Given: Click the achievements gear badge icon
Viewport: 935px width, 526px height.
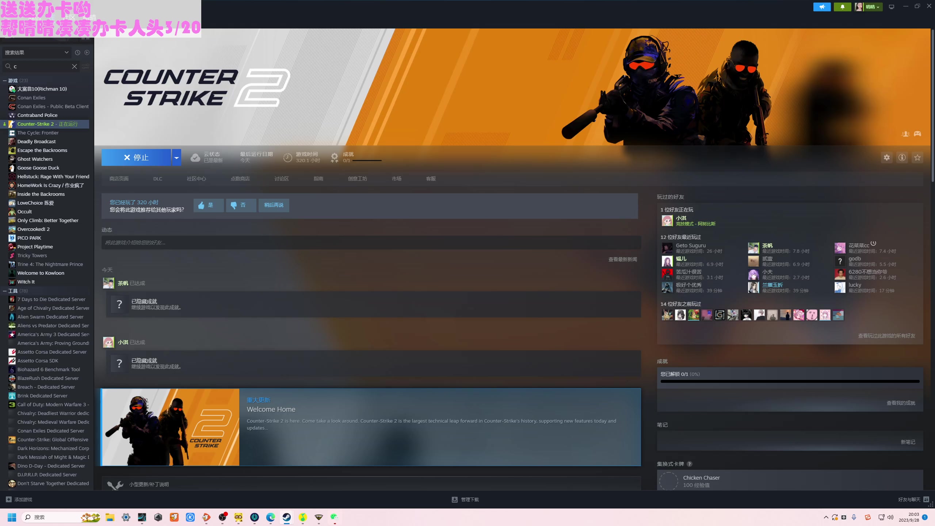Looking at the screenshot, I should coord(335,157).
